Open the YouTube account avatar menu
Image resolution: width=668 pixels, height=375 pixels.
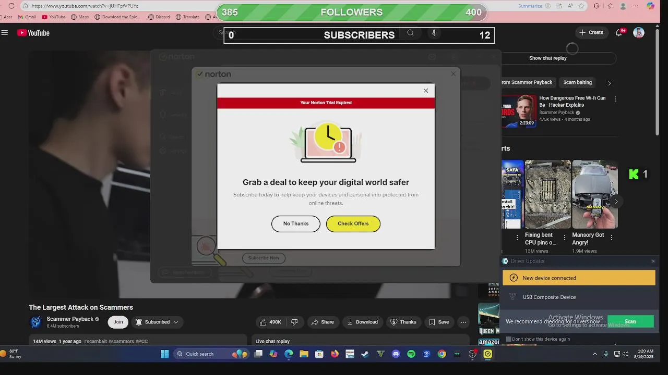pyautogui.click(x=639, y=32)
